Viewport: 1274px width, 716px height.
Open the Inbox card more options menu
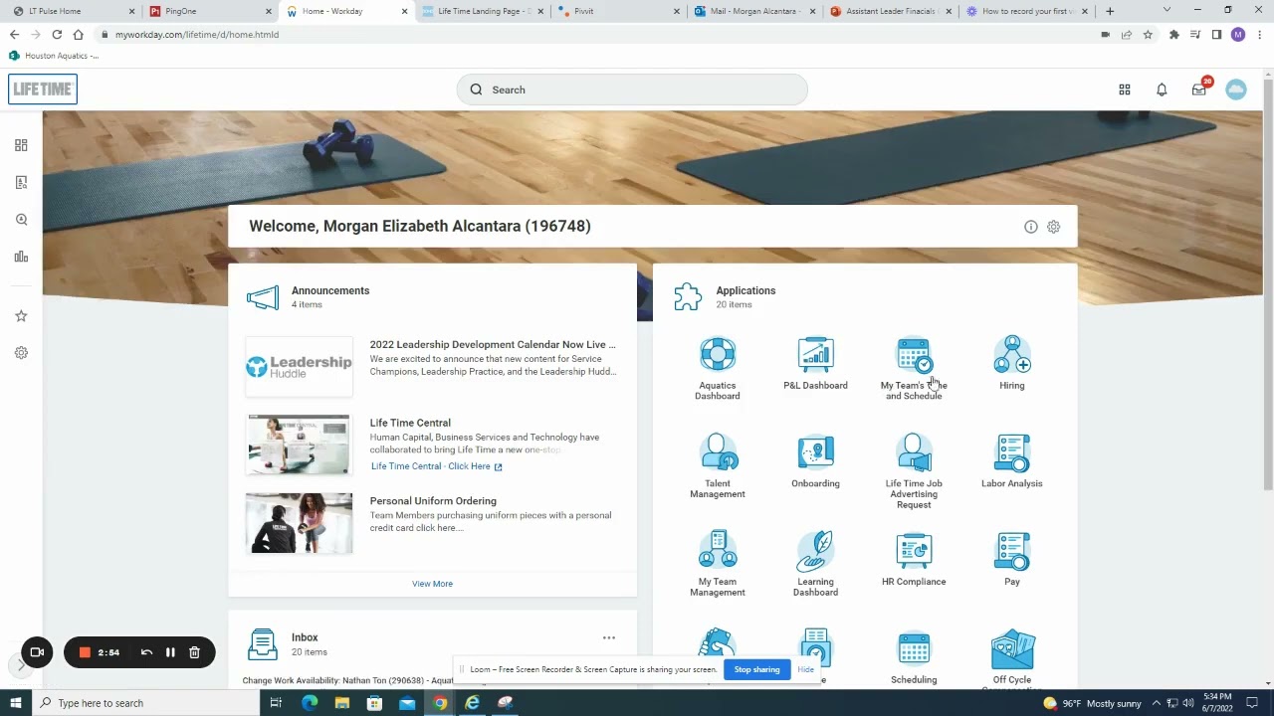609,638
